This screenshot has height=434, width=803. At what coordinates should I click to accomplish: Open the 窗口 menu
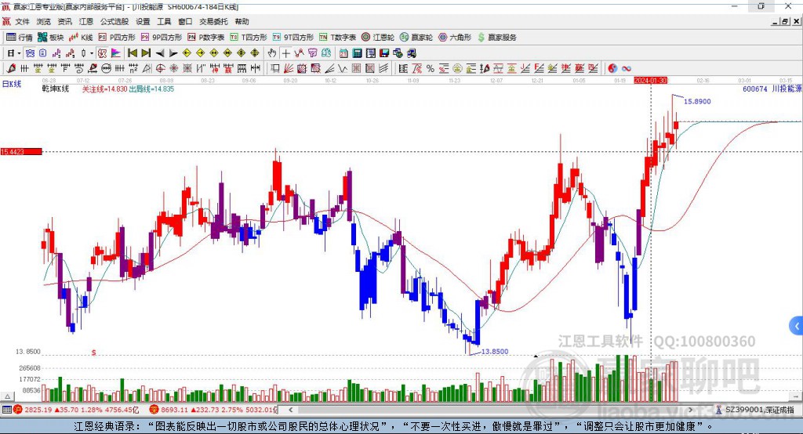[185, 21]
